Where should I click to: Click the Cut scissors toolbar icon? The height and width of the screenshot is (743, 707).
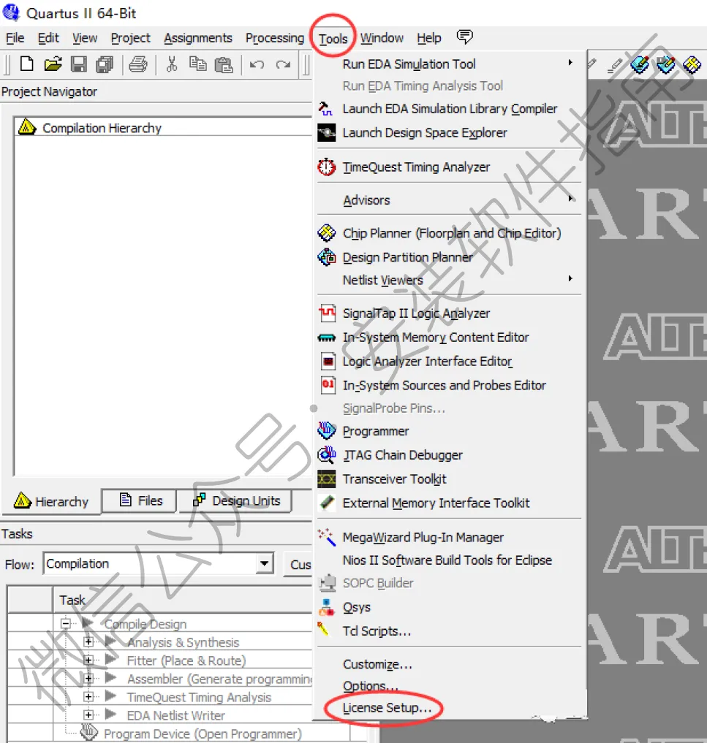[172, 64]
